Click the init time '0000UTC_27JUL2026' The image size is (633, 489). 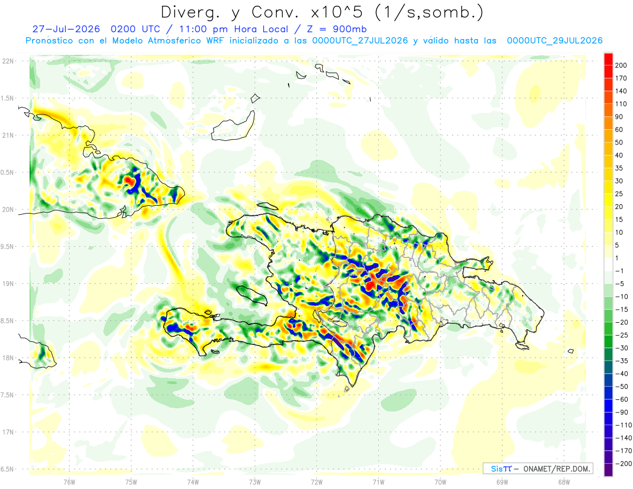[x=360, y=41]
